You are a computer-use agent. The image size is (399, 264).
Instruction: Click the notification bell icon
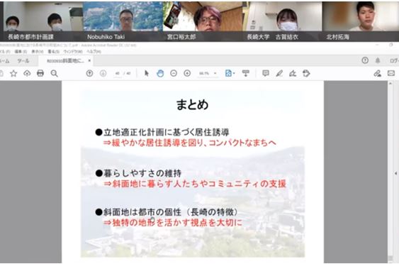(x=378, y=60)
